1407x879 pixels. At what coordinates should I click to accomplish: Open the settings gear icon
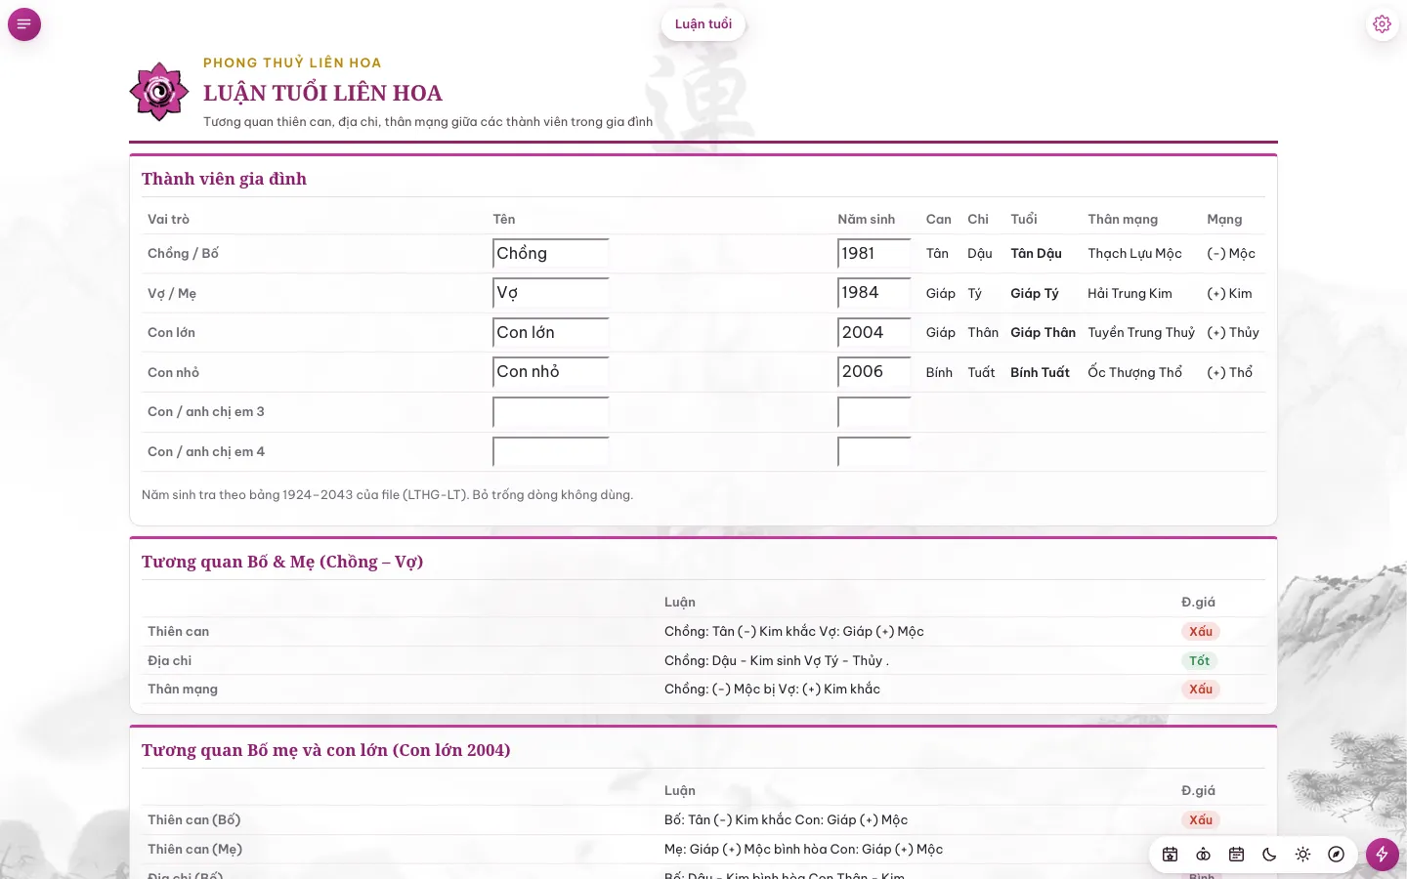[x=1382, y=24]
